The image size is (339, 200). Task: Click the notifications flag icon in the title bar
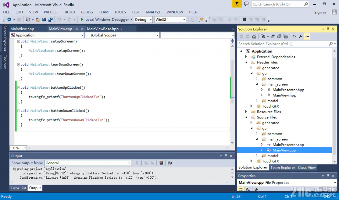point(237,4)
